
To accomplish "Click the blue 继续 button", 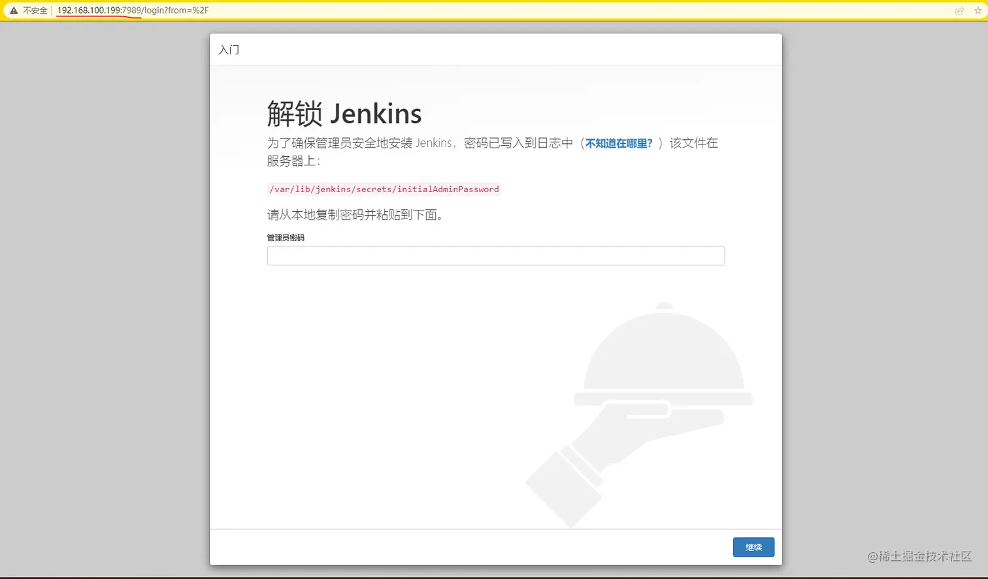I will (x=753, y=547).
